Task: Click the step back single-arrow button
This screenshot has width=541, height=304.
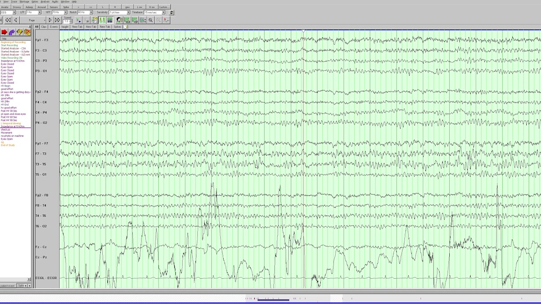Action: (16, 20)
